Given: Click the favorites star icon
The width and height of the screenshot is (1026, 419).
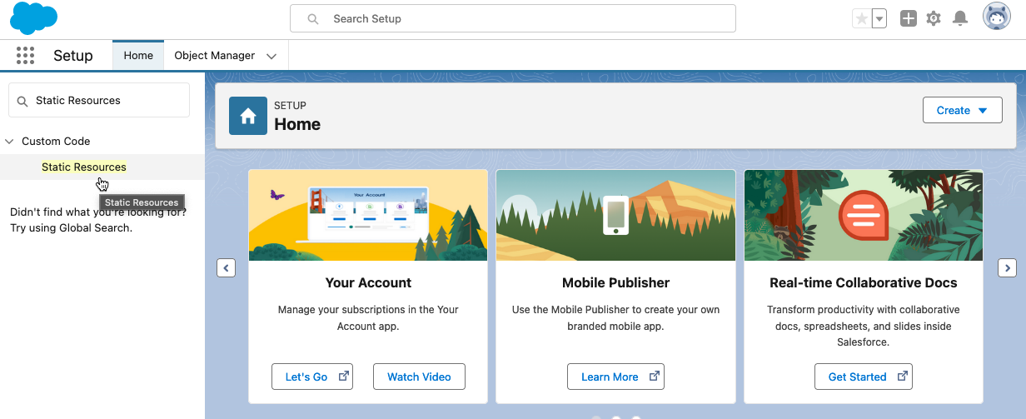Looking at the screenshot, I should pyautogui.click(x=861, y=18).
